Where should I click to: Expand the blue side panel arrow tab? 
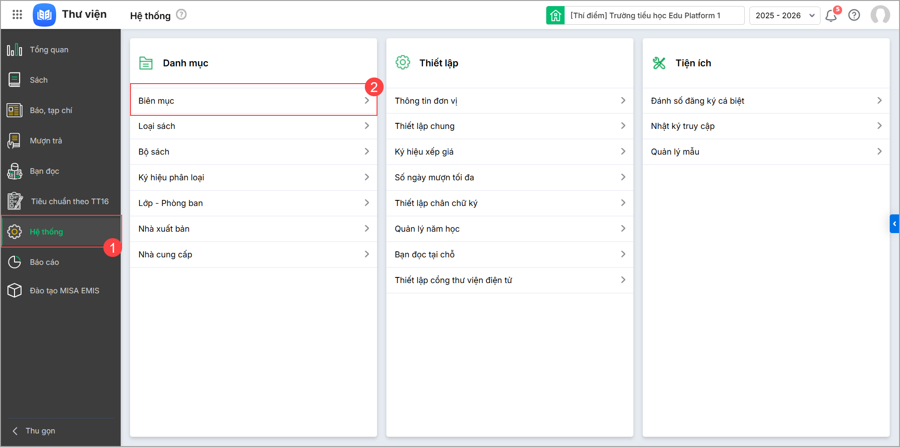(x=894, y=224)
